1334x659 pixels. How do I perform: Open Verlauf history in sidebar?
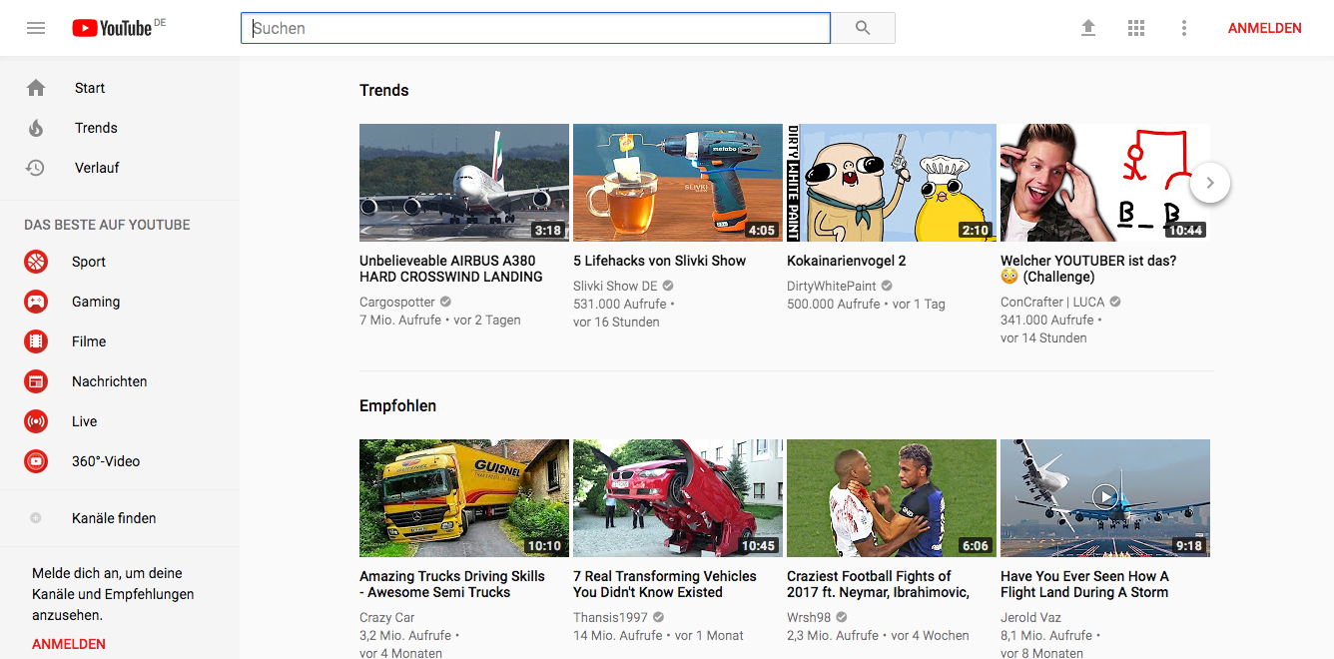coord(96,168)
